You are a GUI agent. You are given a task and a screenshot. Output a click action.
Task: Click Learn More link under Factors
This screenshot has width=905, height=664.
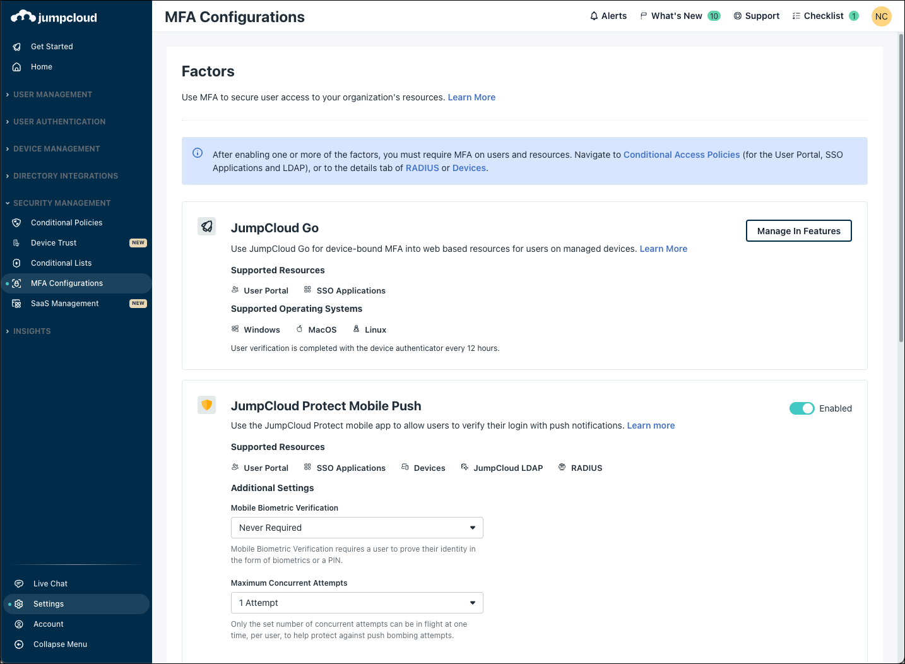click(471, 97)
